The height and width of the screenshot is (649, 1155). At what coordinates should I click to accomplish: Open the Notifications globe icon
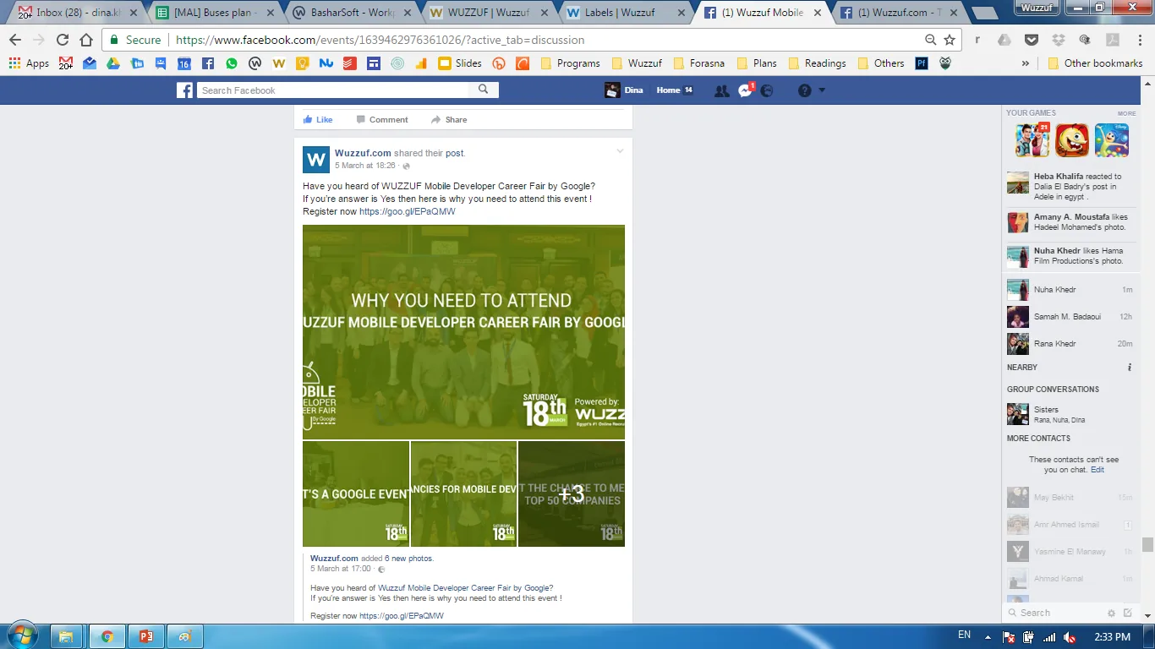(767, 90)
